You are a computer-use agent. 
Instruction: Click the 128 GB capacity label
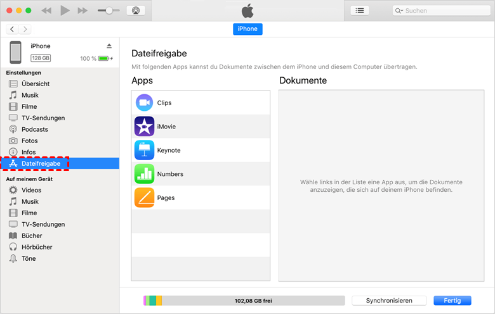(x=41, y=58)
